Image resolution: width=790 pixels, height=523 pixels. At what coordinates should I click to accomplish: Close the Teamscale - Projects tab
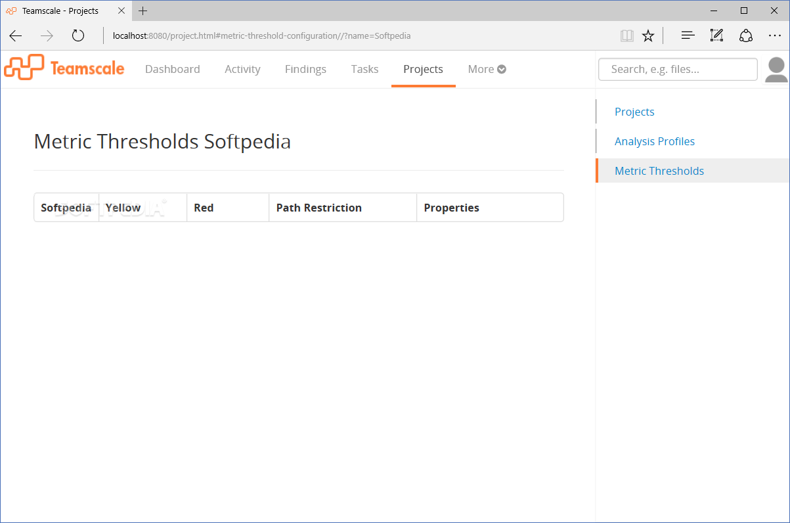tap(122, 11)
